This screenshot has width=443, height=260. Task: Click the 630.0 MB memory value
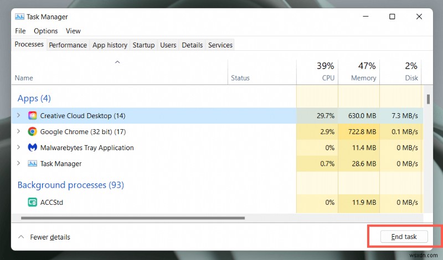click(362, 116)
